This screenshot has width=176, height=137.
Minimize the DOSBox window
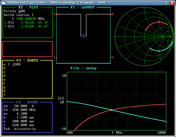click(x=166, y=3)
